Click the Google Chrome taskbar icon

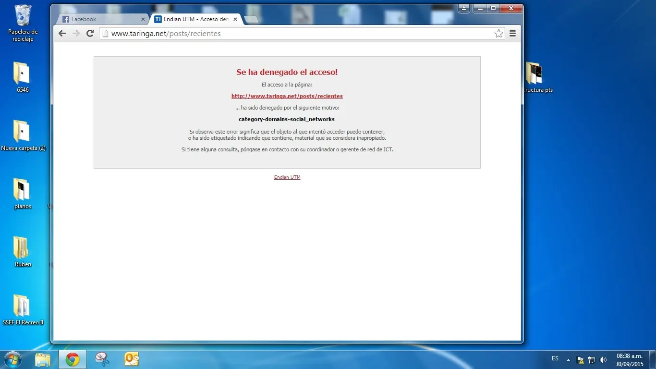point(73,359)
